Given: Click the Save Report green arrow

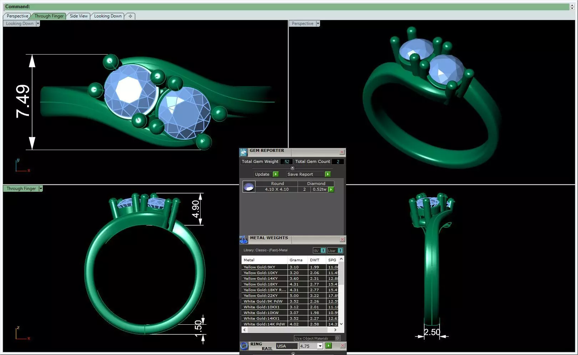Looking at the screenshot, I should tap(328, 174).
